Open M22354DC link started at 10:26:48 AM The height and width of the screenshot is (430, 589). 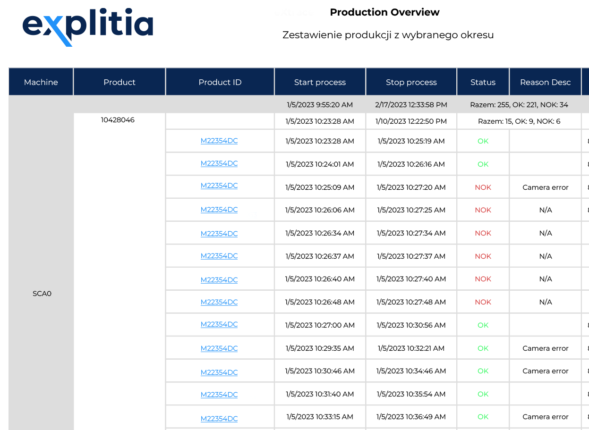(x=219, y=302)
